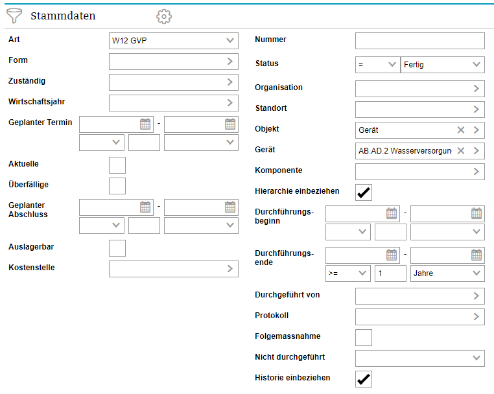Open Durchführungsende operator dropdown showing >=
494x394 pixels.
[348, 273]
